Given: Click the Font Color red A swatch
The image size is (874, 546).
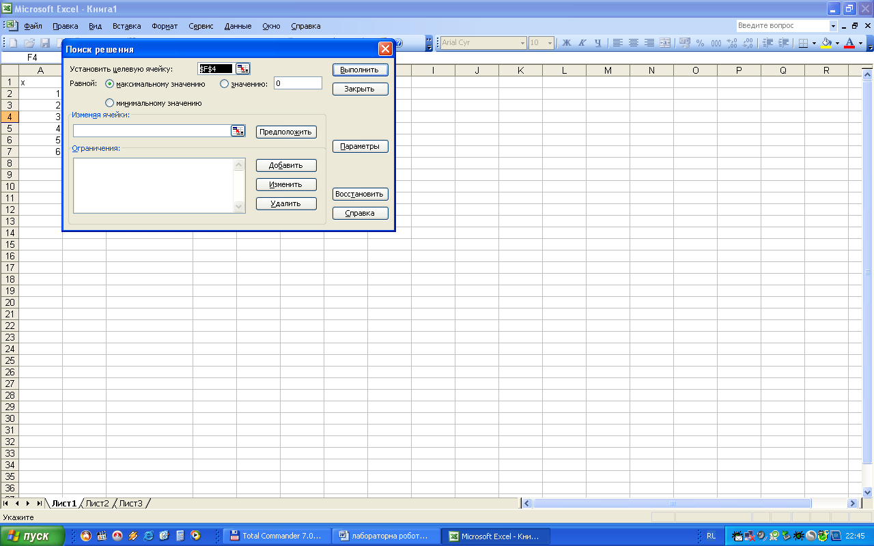Looking at the screenshot, I should (x=849, y=43).
